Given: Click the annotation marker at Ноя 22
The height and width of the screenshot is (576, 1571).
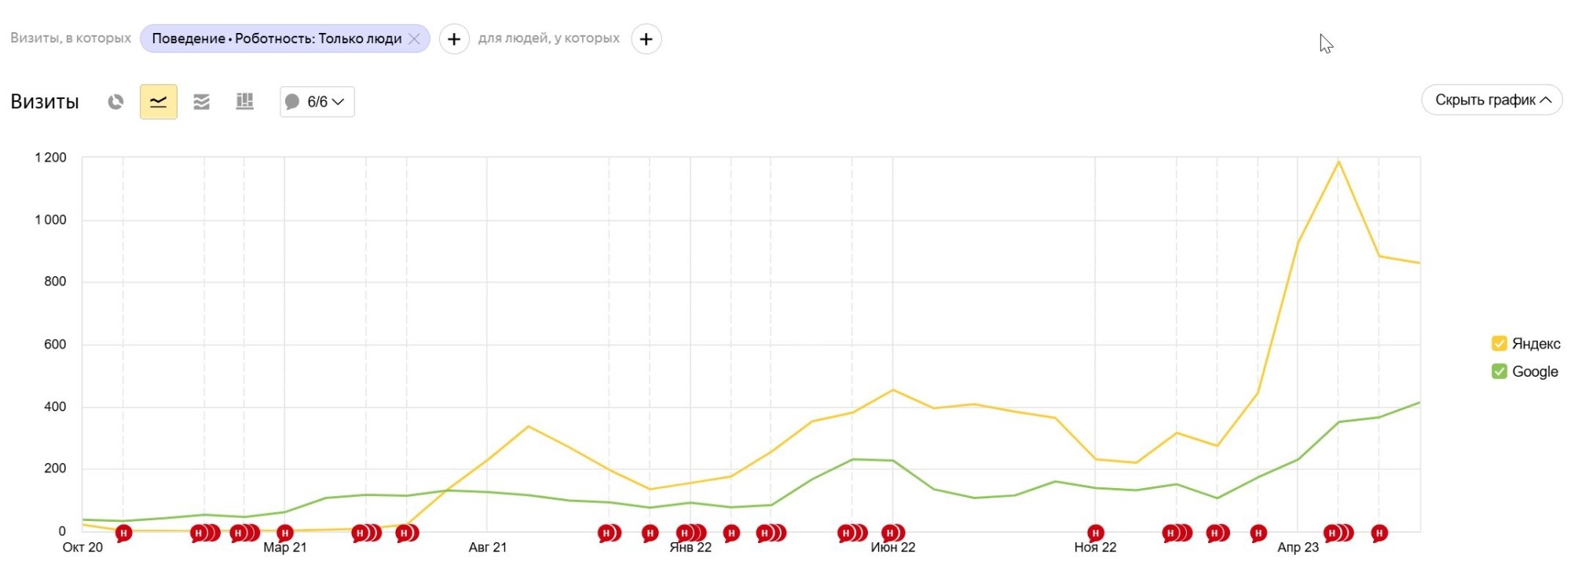Looking at the screenshot, I should tap(1095, 533).
